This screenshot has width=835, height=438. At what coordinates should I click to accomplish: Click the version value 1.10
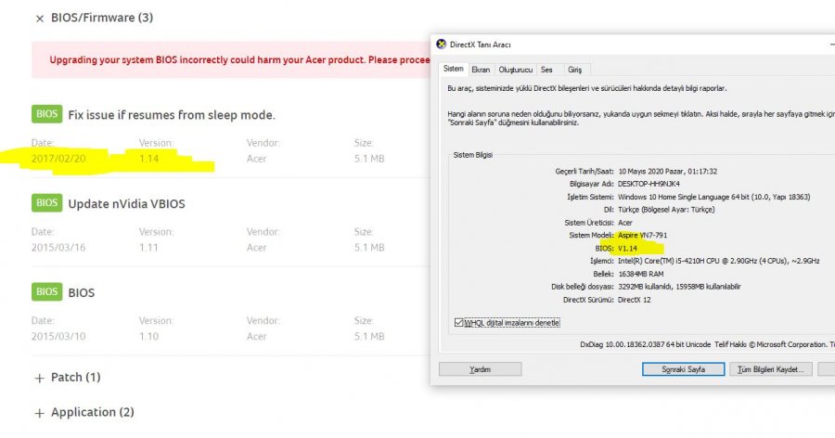(149, 336)
